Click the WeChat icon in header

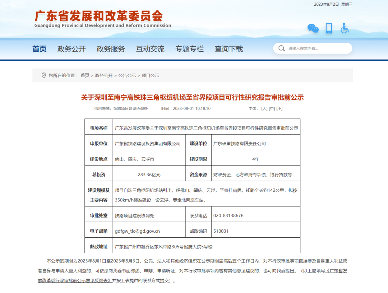coord(313,28)
